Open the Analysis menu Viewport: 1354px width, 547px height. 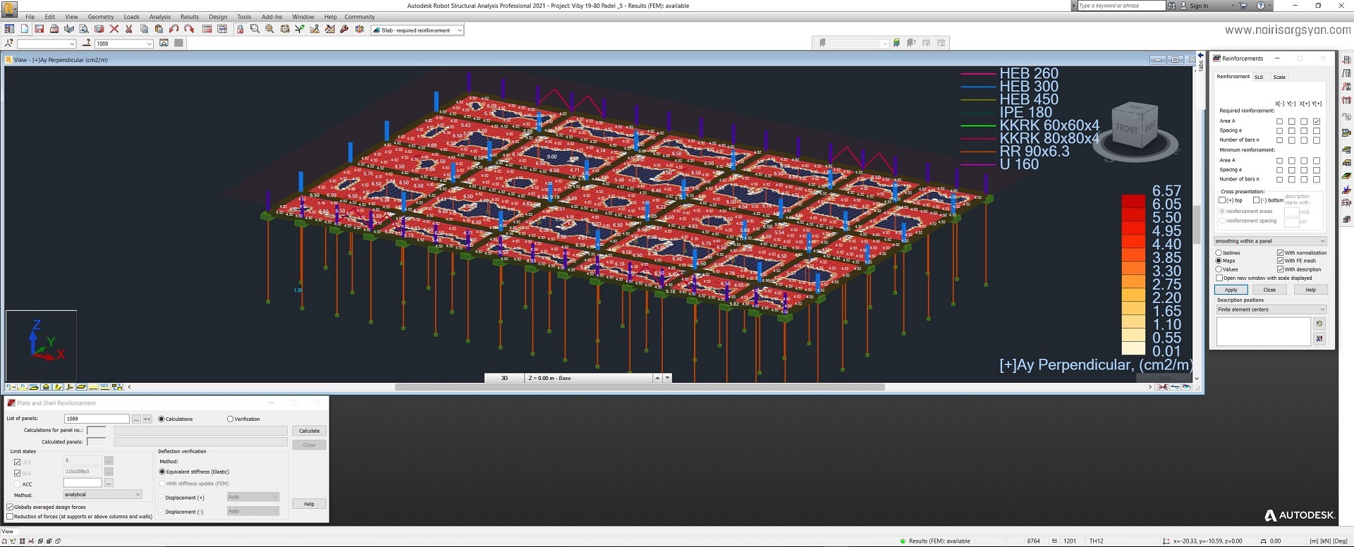(160, 17)
